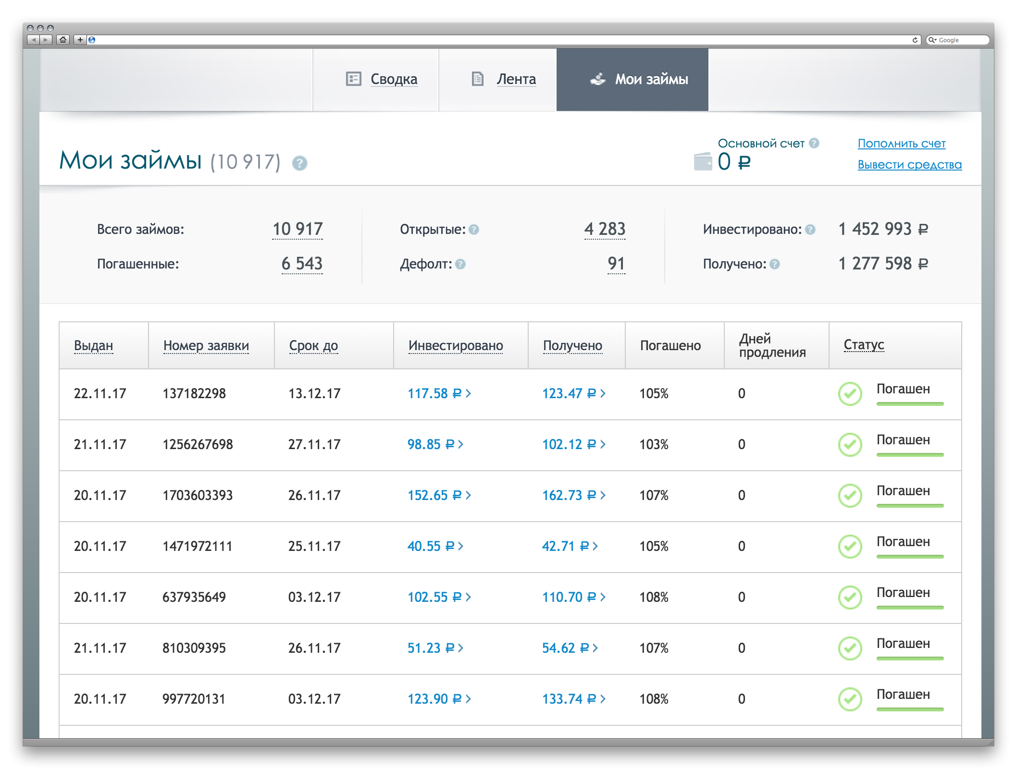Focus the Google search field
1017x769 pixels.
click(957, 40)
